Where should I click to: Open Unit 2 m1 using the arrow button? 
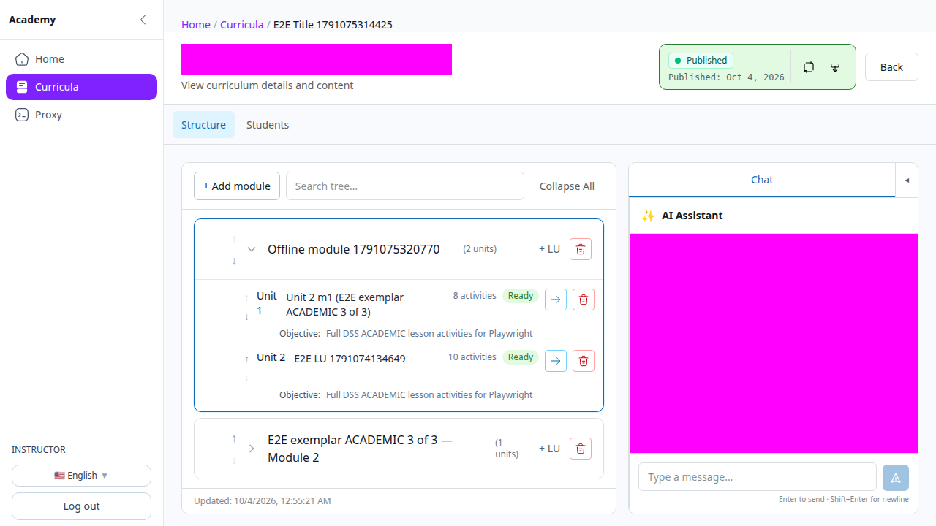(x=556, y=300)
